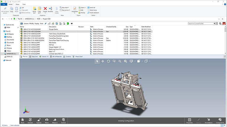Click the Animate button in the viewer
The width and height of the screenshot is (227, 127).
click(30, 121)
